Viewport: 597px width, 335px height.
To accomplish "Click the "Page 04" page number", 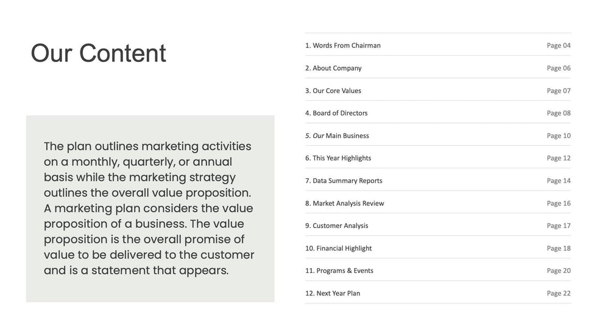I will point(559,46).
